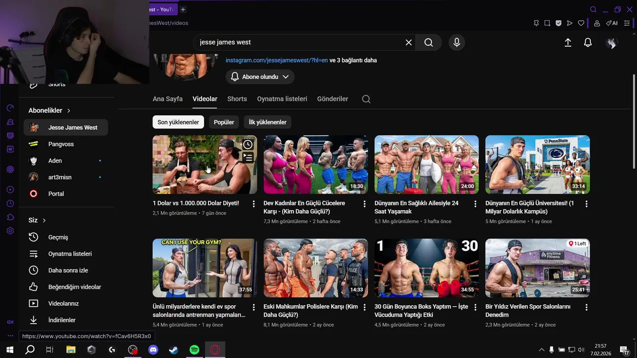
Task: Open a new browser tab
Action: [x=183, y=9]
